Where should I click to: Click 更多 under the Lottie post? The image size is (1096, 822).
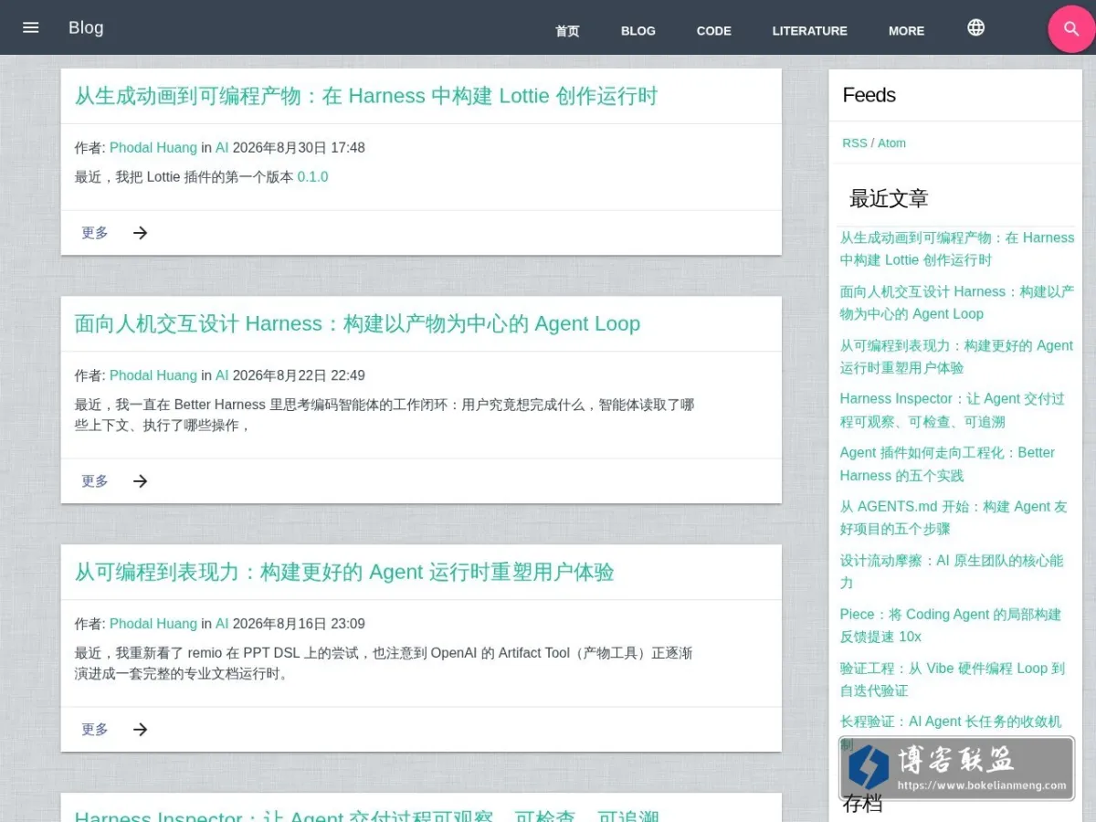[95, 233]
